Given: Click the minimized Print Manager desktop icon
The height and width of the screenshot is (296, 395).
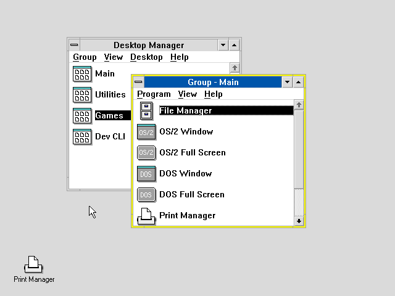Looking at the screenshot, I should coord(34,265).
